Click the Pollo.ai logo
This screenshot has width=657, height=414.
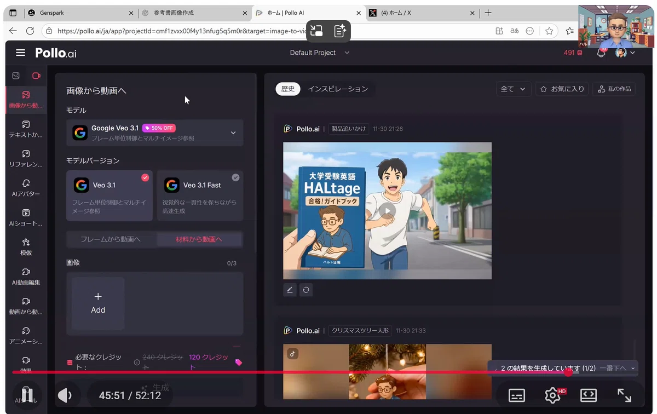tap(56, 53)
